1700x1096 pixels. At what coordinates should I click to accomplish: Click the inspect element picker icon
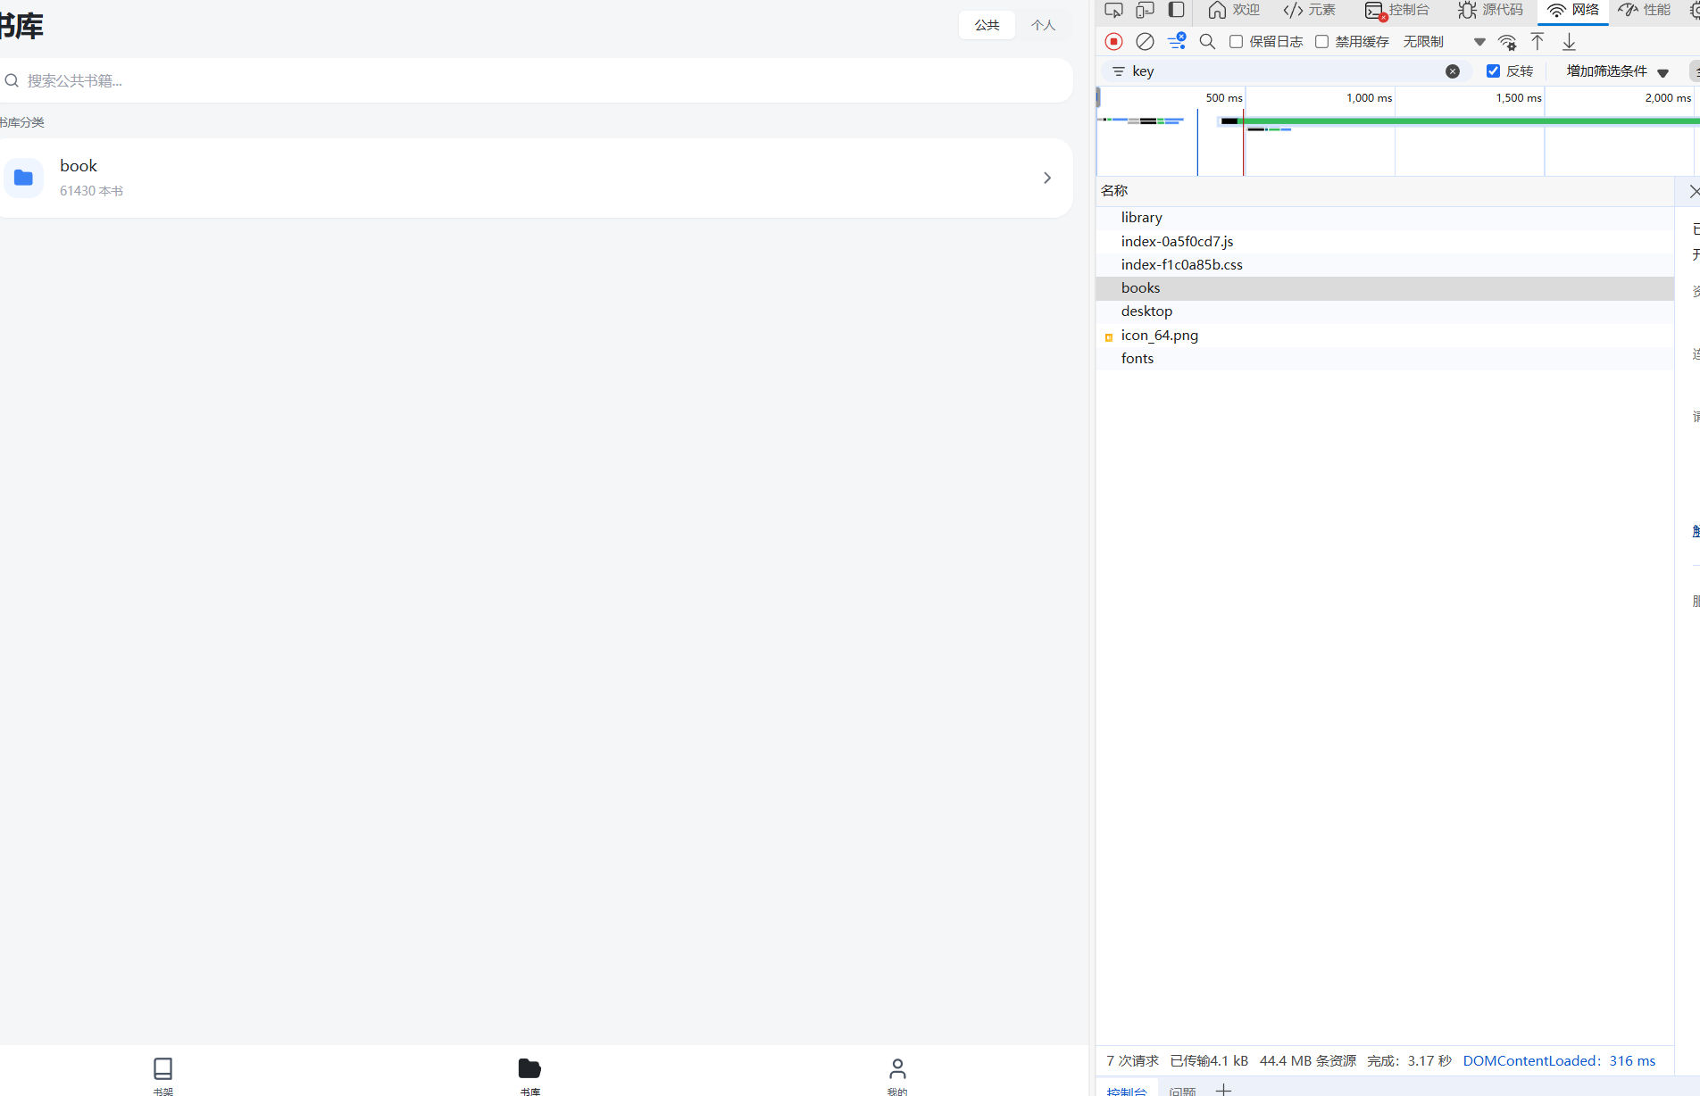coord(1113,11)
